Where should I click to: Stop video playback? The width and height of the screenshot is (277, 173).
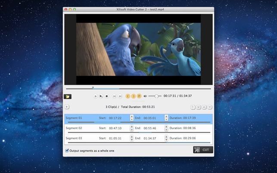coord(107,96)
